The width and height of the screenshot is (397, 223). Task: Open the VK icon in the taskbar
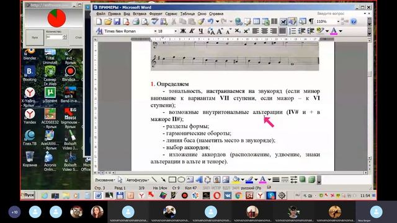(228, 196)
